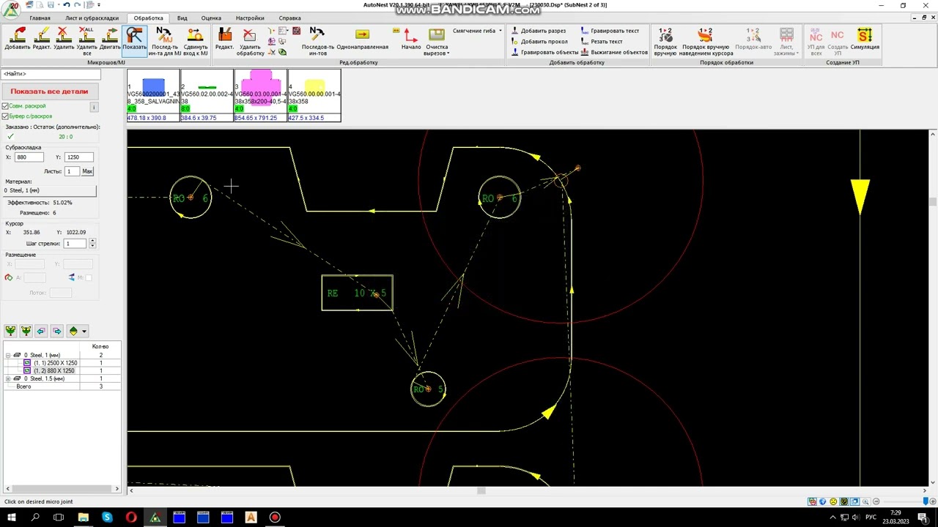
Task: Open the Материал 0 Steel, 1 dropdown
Action: [x=49, y=190]
